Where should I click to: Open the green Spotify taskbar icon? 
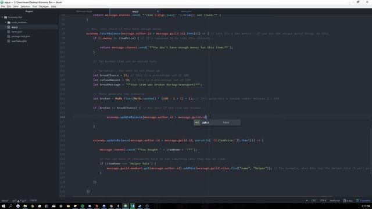(x=83, y=206)
